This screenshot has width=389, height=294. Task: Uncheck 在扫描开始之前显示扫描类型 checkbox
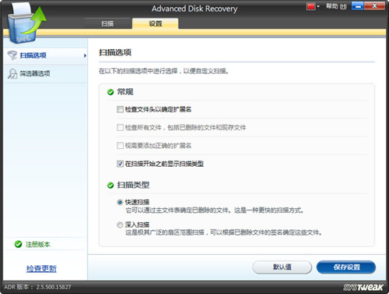120,164
